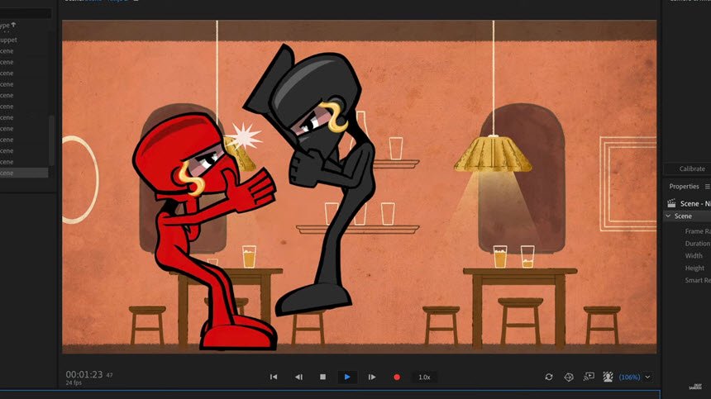This screenshot has height=399, width=711.
Task: Change the 1.0x playback speed
Action: click(424, 377)
